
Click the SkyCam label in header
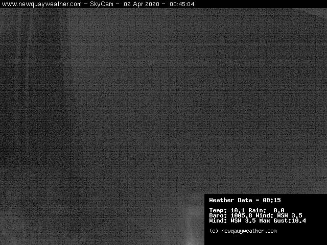click(x=102, y=4)
